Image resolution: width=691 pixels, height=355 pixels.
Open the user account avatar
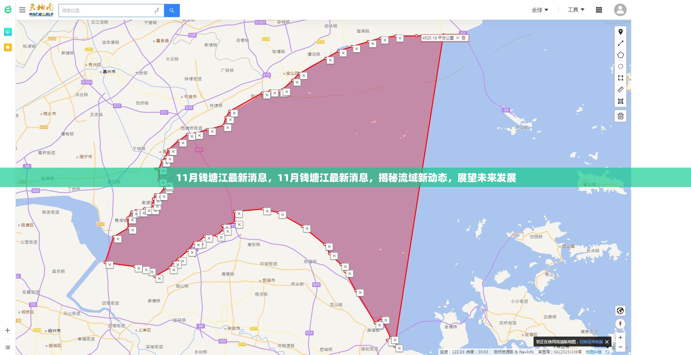(x=620, y=10)
